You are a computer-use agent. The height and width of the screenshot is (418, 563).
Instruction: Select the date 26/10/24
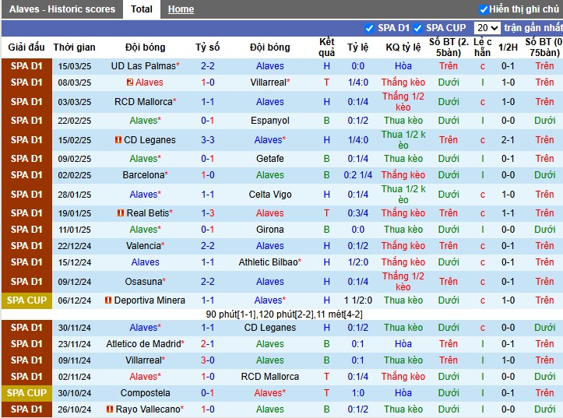point(74,409)
